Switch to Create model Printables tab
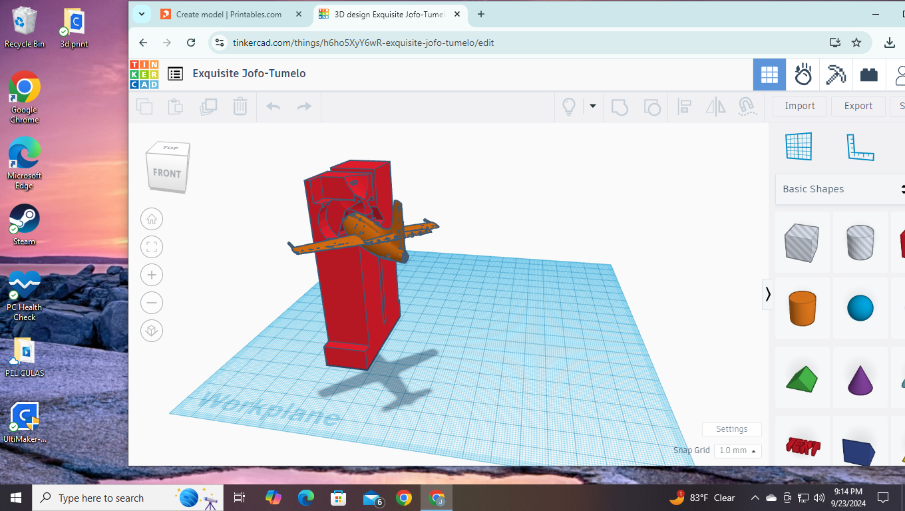 (x=228, y=14)
